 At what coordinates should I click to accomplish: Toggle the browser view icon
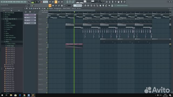click(x=97, y=5)
